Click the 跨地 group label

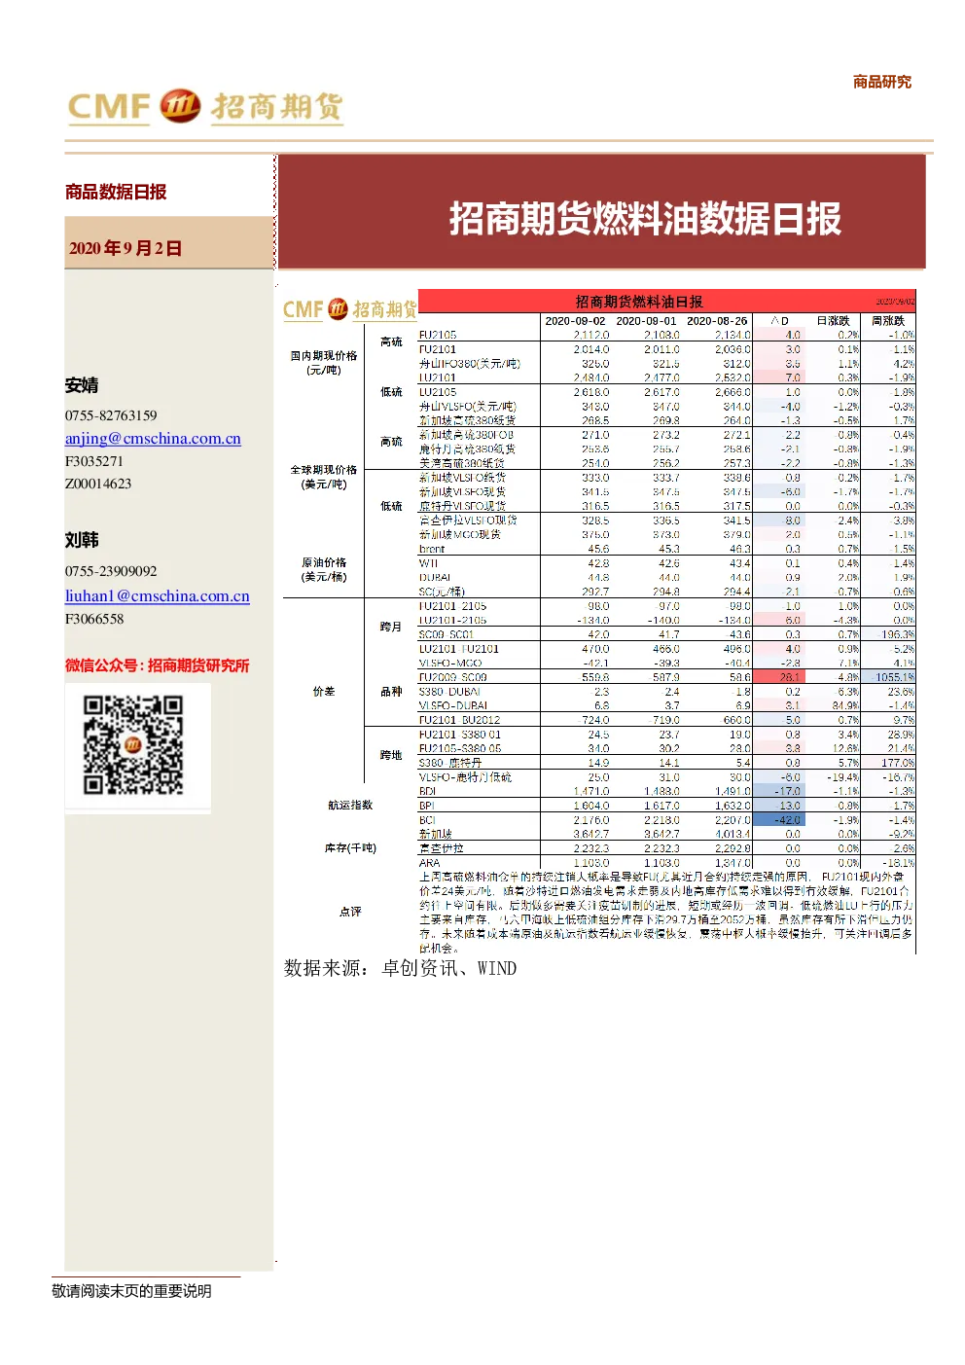(391, 756)
